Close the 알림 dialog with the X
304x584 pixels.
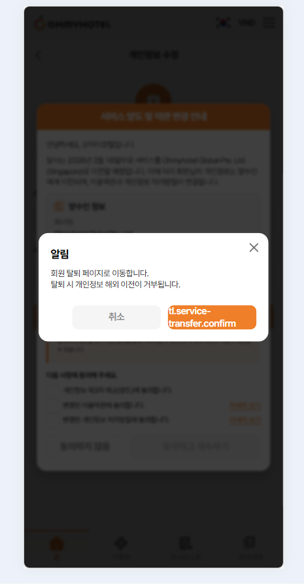click(254, 247)
